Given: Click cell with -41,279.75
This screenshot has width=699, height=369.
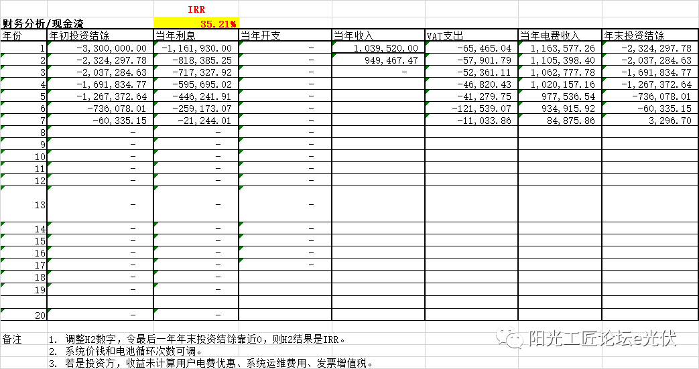Looking at the screenshot, I should click(x=471, y=96).
